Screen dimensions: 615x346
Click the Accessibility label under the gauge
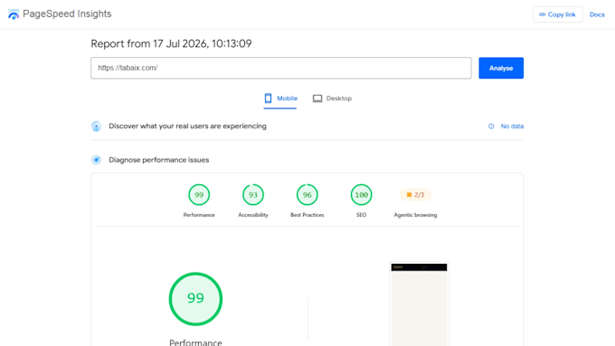253,215
